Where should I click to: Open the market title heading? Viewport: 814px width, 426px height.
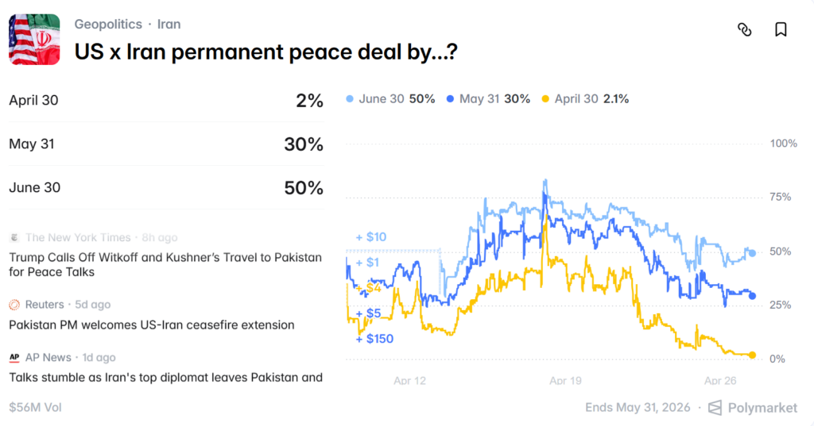click(x=266, y=52)
